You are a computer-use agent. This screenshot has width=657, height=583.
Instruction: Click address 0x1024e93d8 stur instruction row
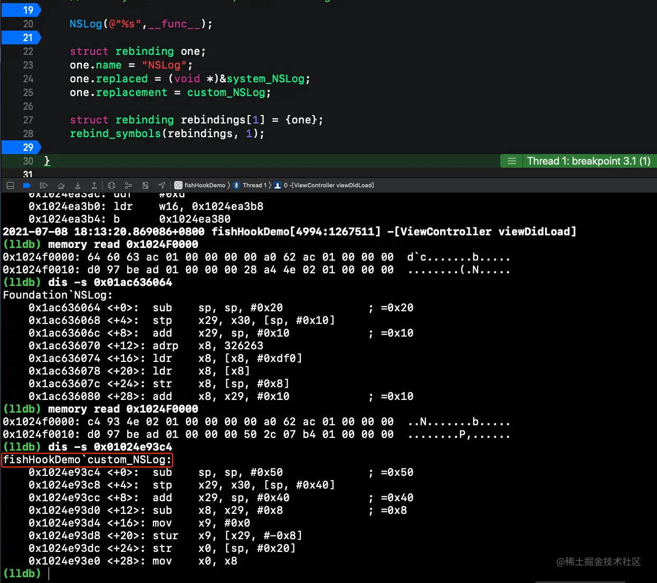point(165,536)
